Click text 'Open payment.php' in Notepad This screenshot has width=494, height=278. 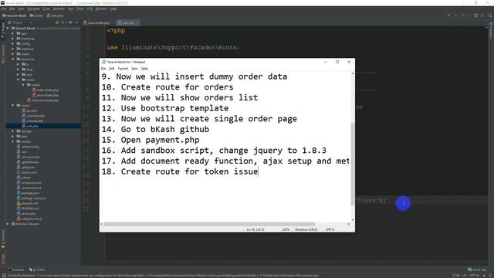[161, 140]
